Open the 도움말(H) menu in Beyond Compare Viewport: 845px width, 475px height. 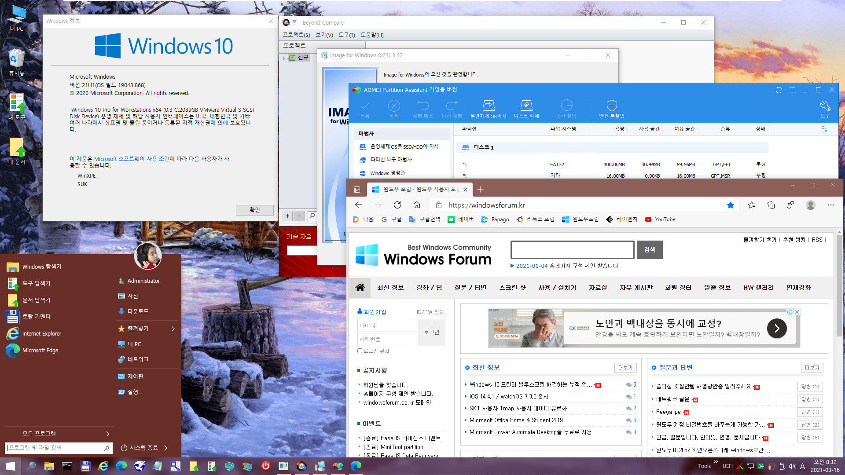[x=372, y=35]
